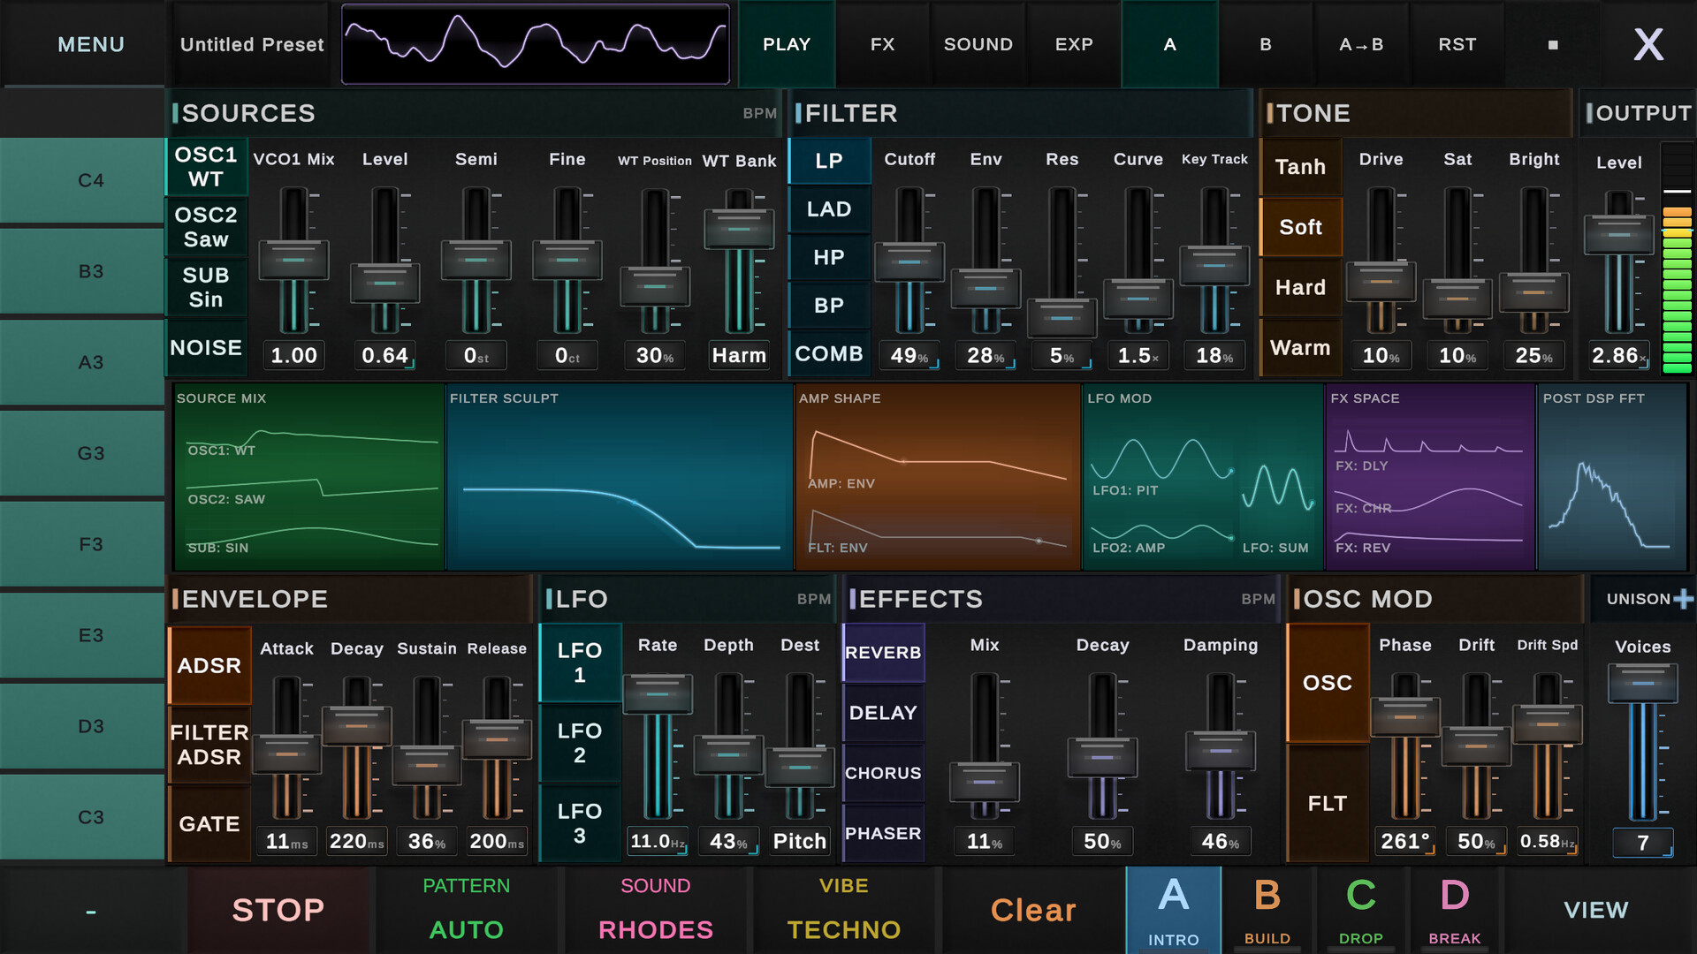Open the SOUND RHODES selector
The image size is (1697, 954).
pos(655,910)
